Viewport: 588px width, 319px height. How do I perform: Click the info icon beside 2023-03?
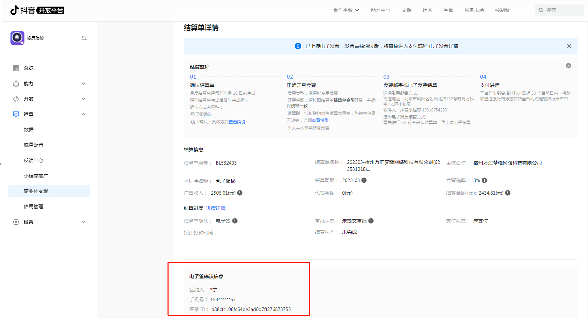pos(364,180)
